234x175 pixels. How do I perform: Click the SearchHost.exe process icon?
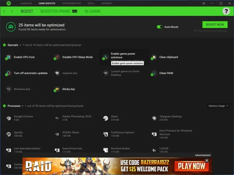point(56,150)
